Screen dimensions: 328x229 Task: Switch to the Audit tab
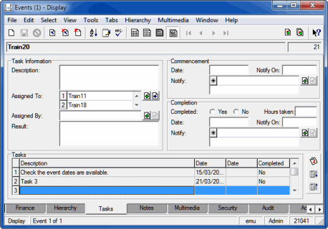[x=268, y=208]
